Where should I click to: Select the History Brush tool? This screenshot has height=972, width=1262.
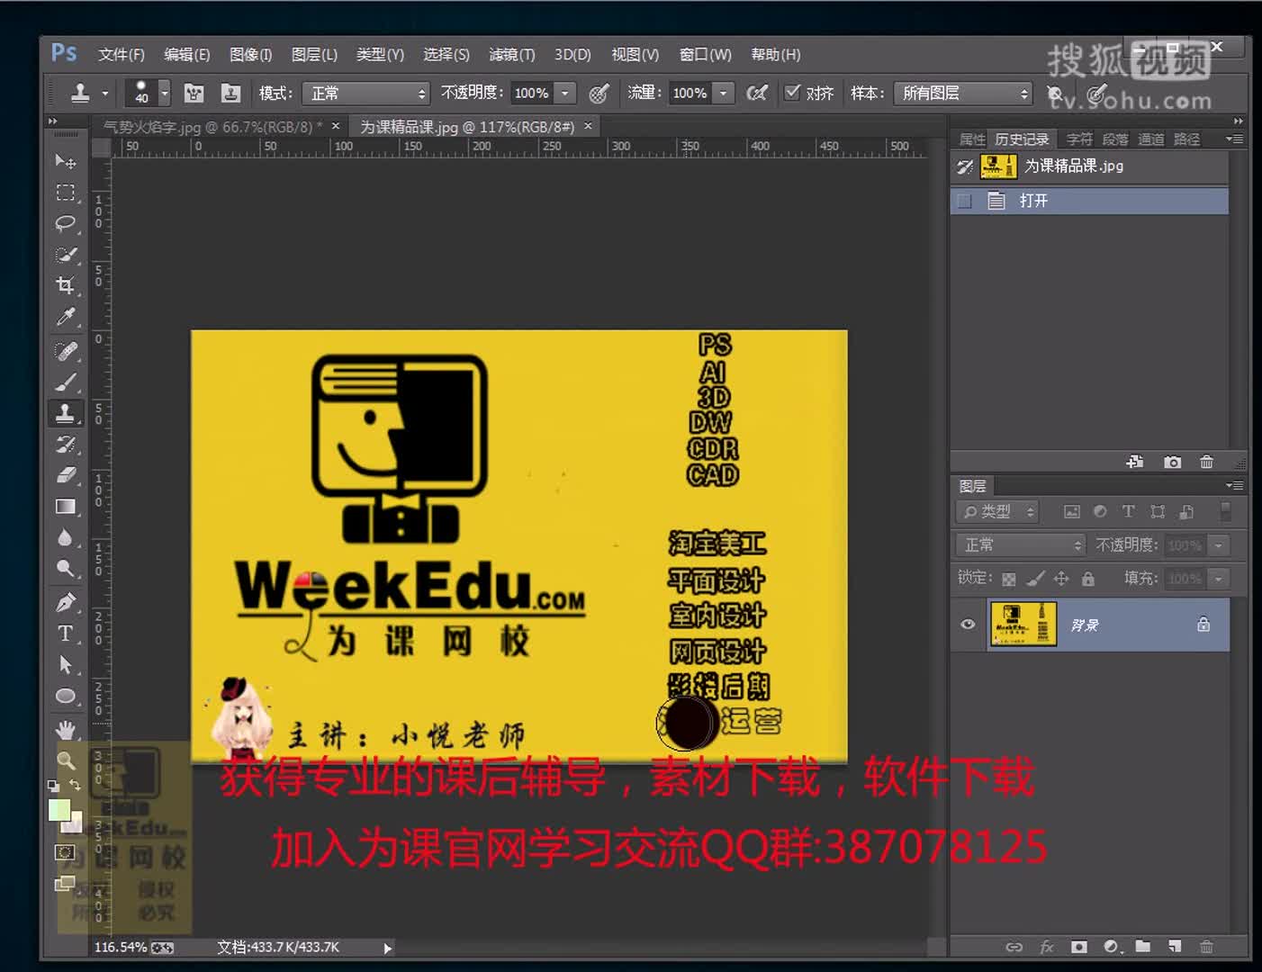tap(65, 444)
